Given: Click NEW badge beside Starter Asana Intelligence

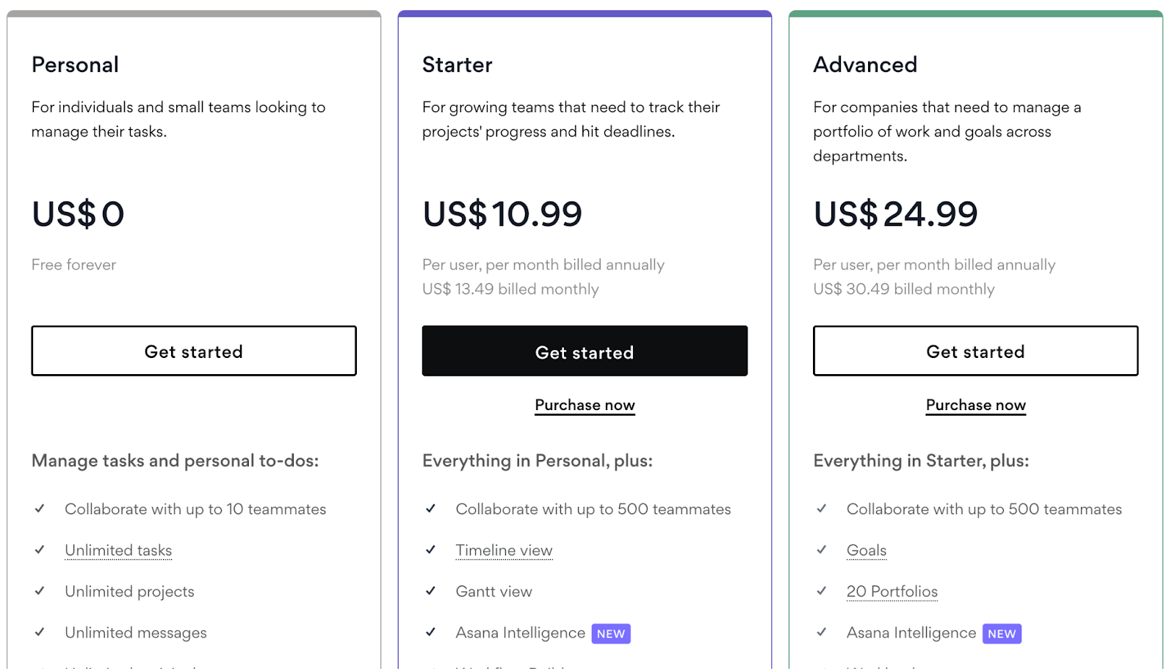Looking at the screenshot, I should (x=611, y=634).
